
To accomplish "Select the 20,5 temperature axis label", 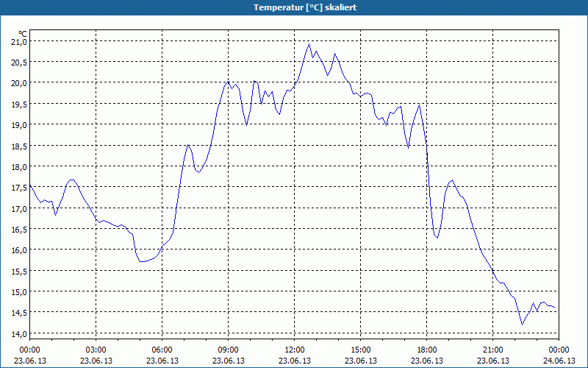I will [18, 63].
